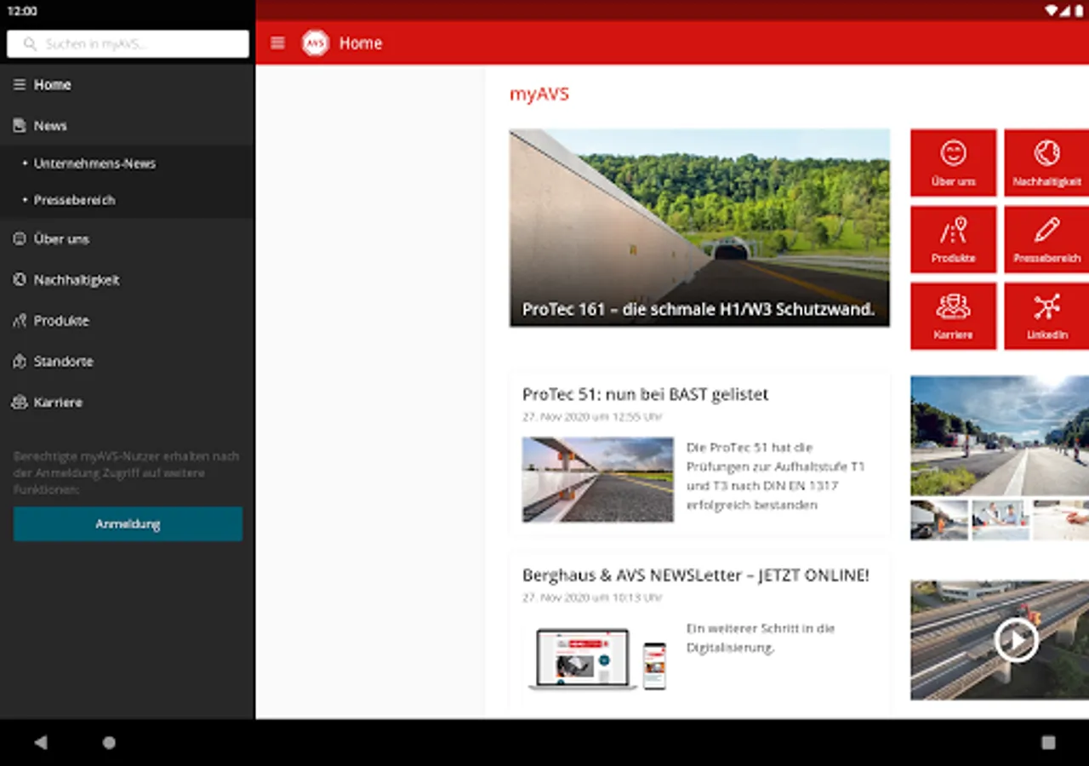Open the middle small gallery thumbnail
Screen dimensions: 1089x766
click(1000, 519)
